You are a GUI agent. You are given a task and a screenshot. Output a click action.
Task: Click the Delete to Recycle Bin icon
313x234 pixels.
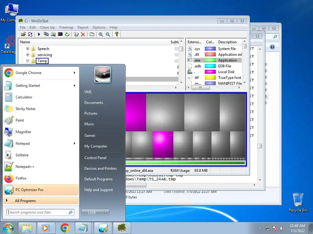76,34
